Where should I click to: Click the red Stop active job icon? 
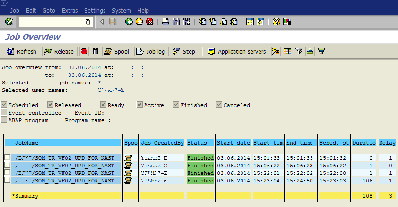point(84,51)
